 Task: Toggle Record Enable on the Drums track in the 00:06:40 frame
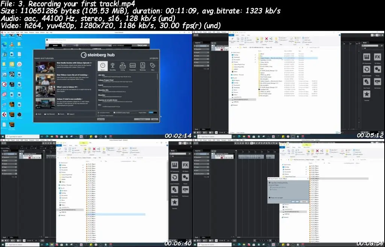[29, 158]
